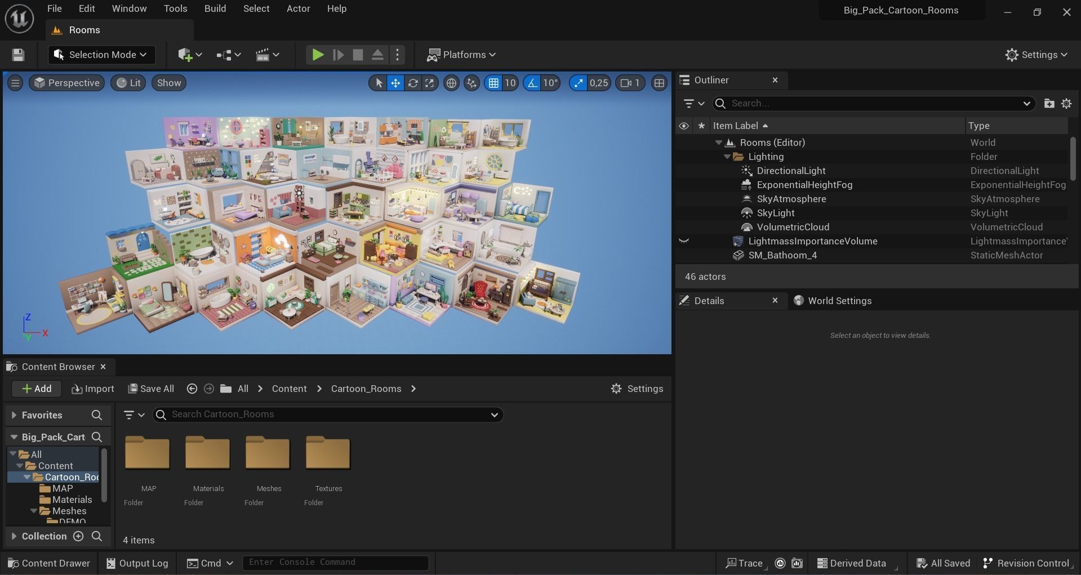
Task: Expand the Favorites section
Action: pos(14,415)
